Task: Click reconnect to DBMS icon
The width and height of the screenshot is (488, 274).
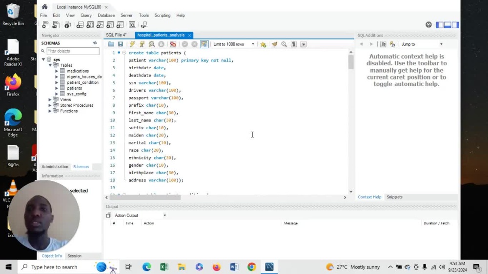Action: click(144, 25)
